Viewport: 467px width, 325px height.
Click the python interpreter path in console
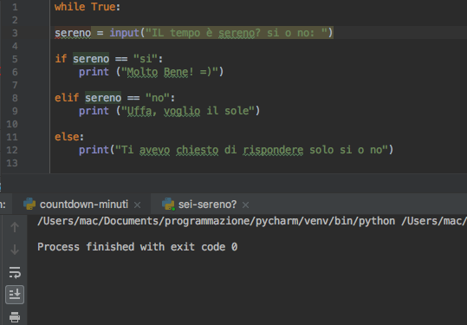tap(216, 221)
